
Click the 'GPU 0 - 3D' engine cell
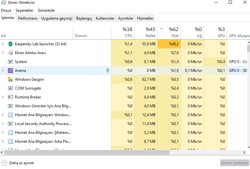click(237, 71)
